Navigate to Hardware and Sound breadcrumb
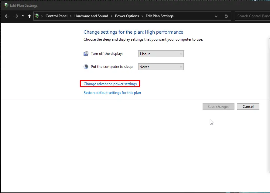The image size is (270, 193). tap(91, 16)
